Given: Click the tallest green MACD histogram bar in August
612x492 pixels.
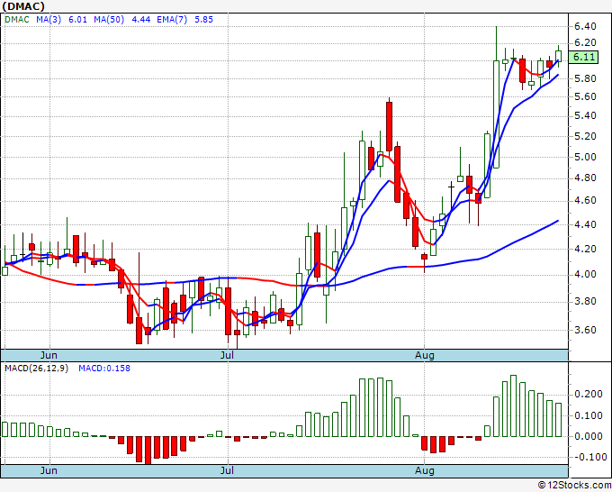Looking at the screenshot, I should (514, 406).
